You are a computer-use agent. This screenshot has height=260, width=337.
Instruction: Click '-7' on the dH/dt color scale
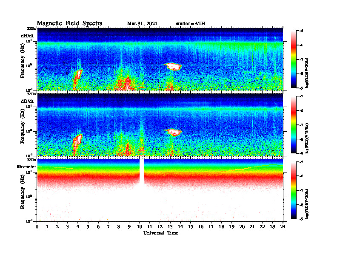tap(301, 59)
